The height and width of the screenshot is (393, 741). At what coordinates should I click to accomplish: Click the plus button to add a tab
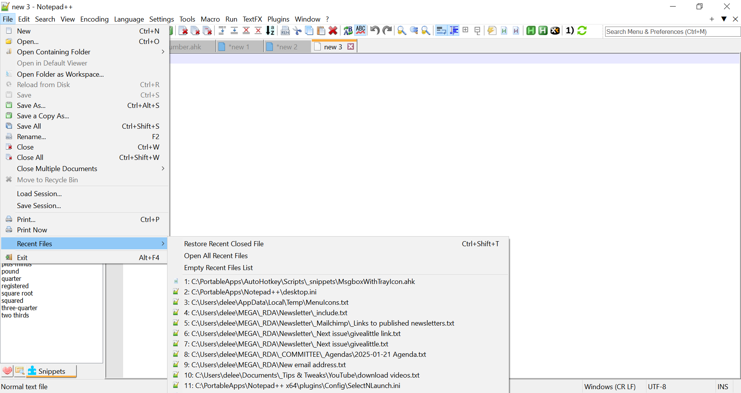[x=712, y=19]
